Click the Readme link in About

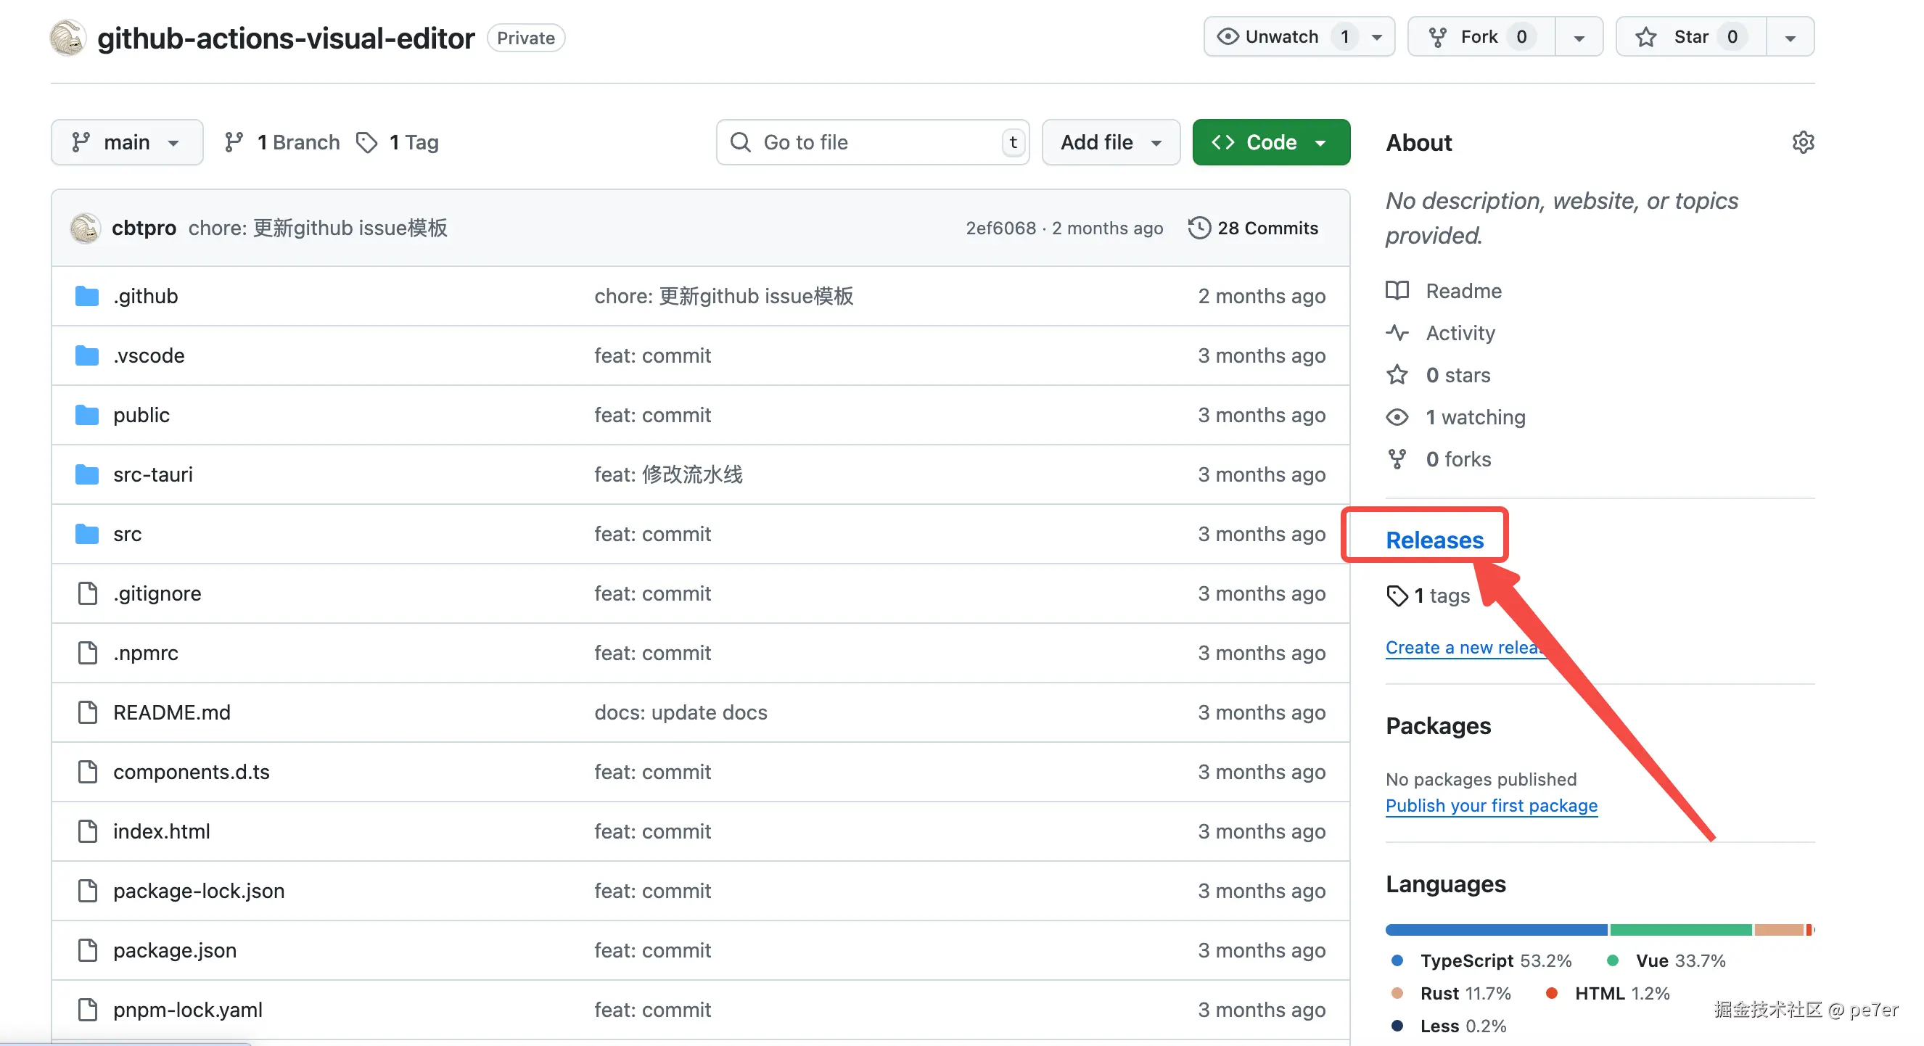(x=1463, y=290)
